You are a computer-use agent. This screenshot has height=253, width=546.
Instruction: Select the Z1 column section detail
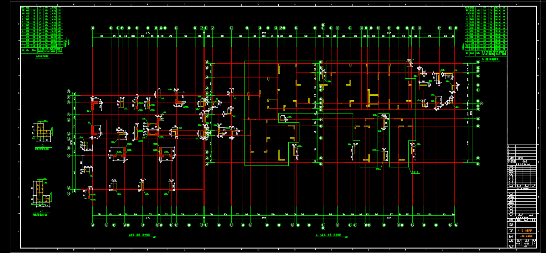(x=43, y=131)
